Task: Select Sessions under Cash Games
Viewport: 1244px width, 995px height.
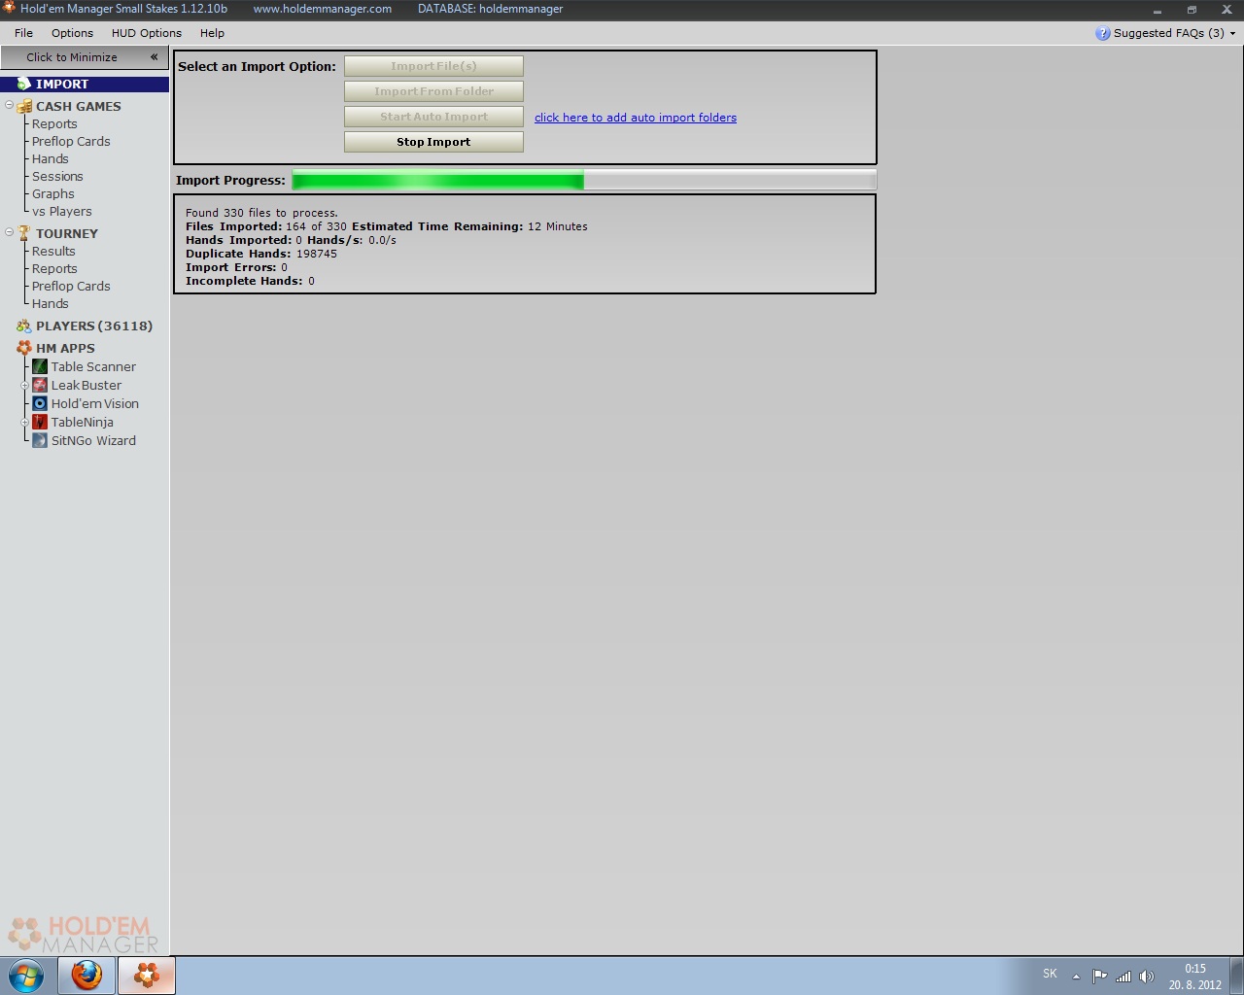Action: [57, 176]
